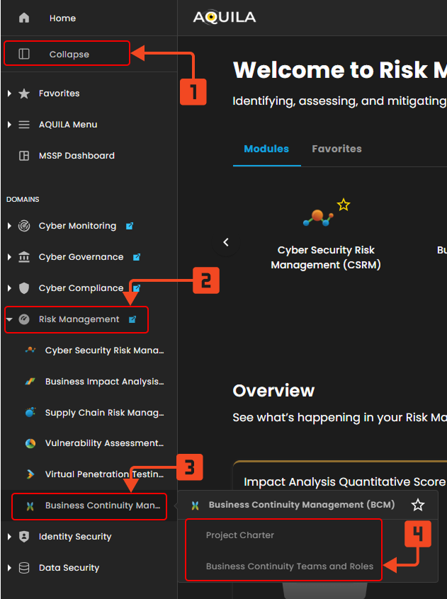Viewport: 447px width, 599px height.
Task: Collapse the Risk Management domain
Action: point(9,319)
